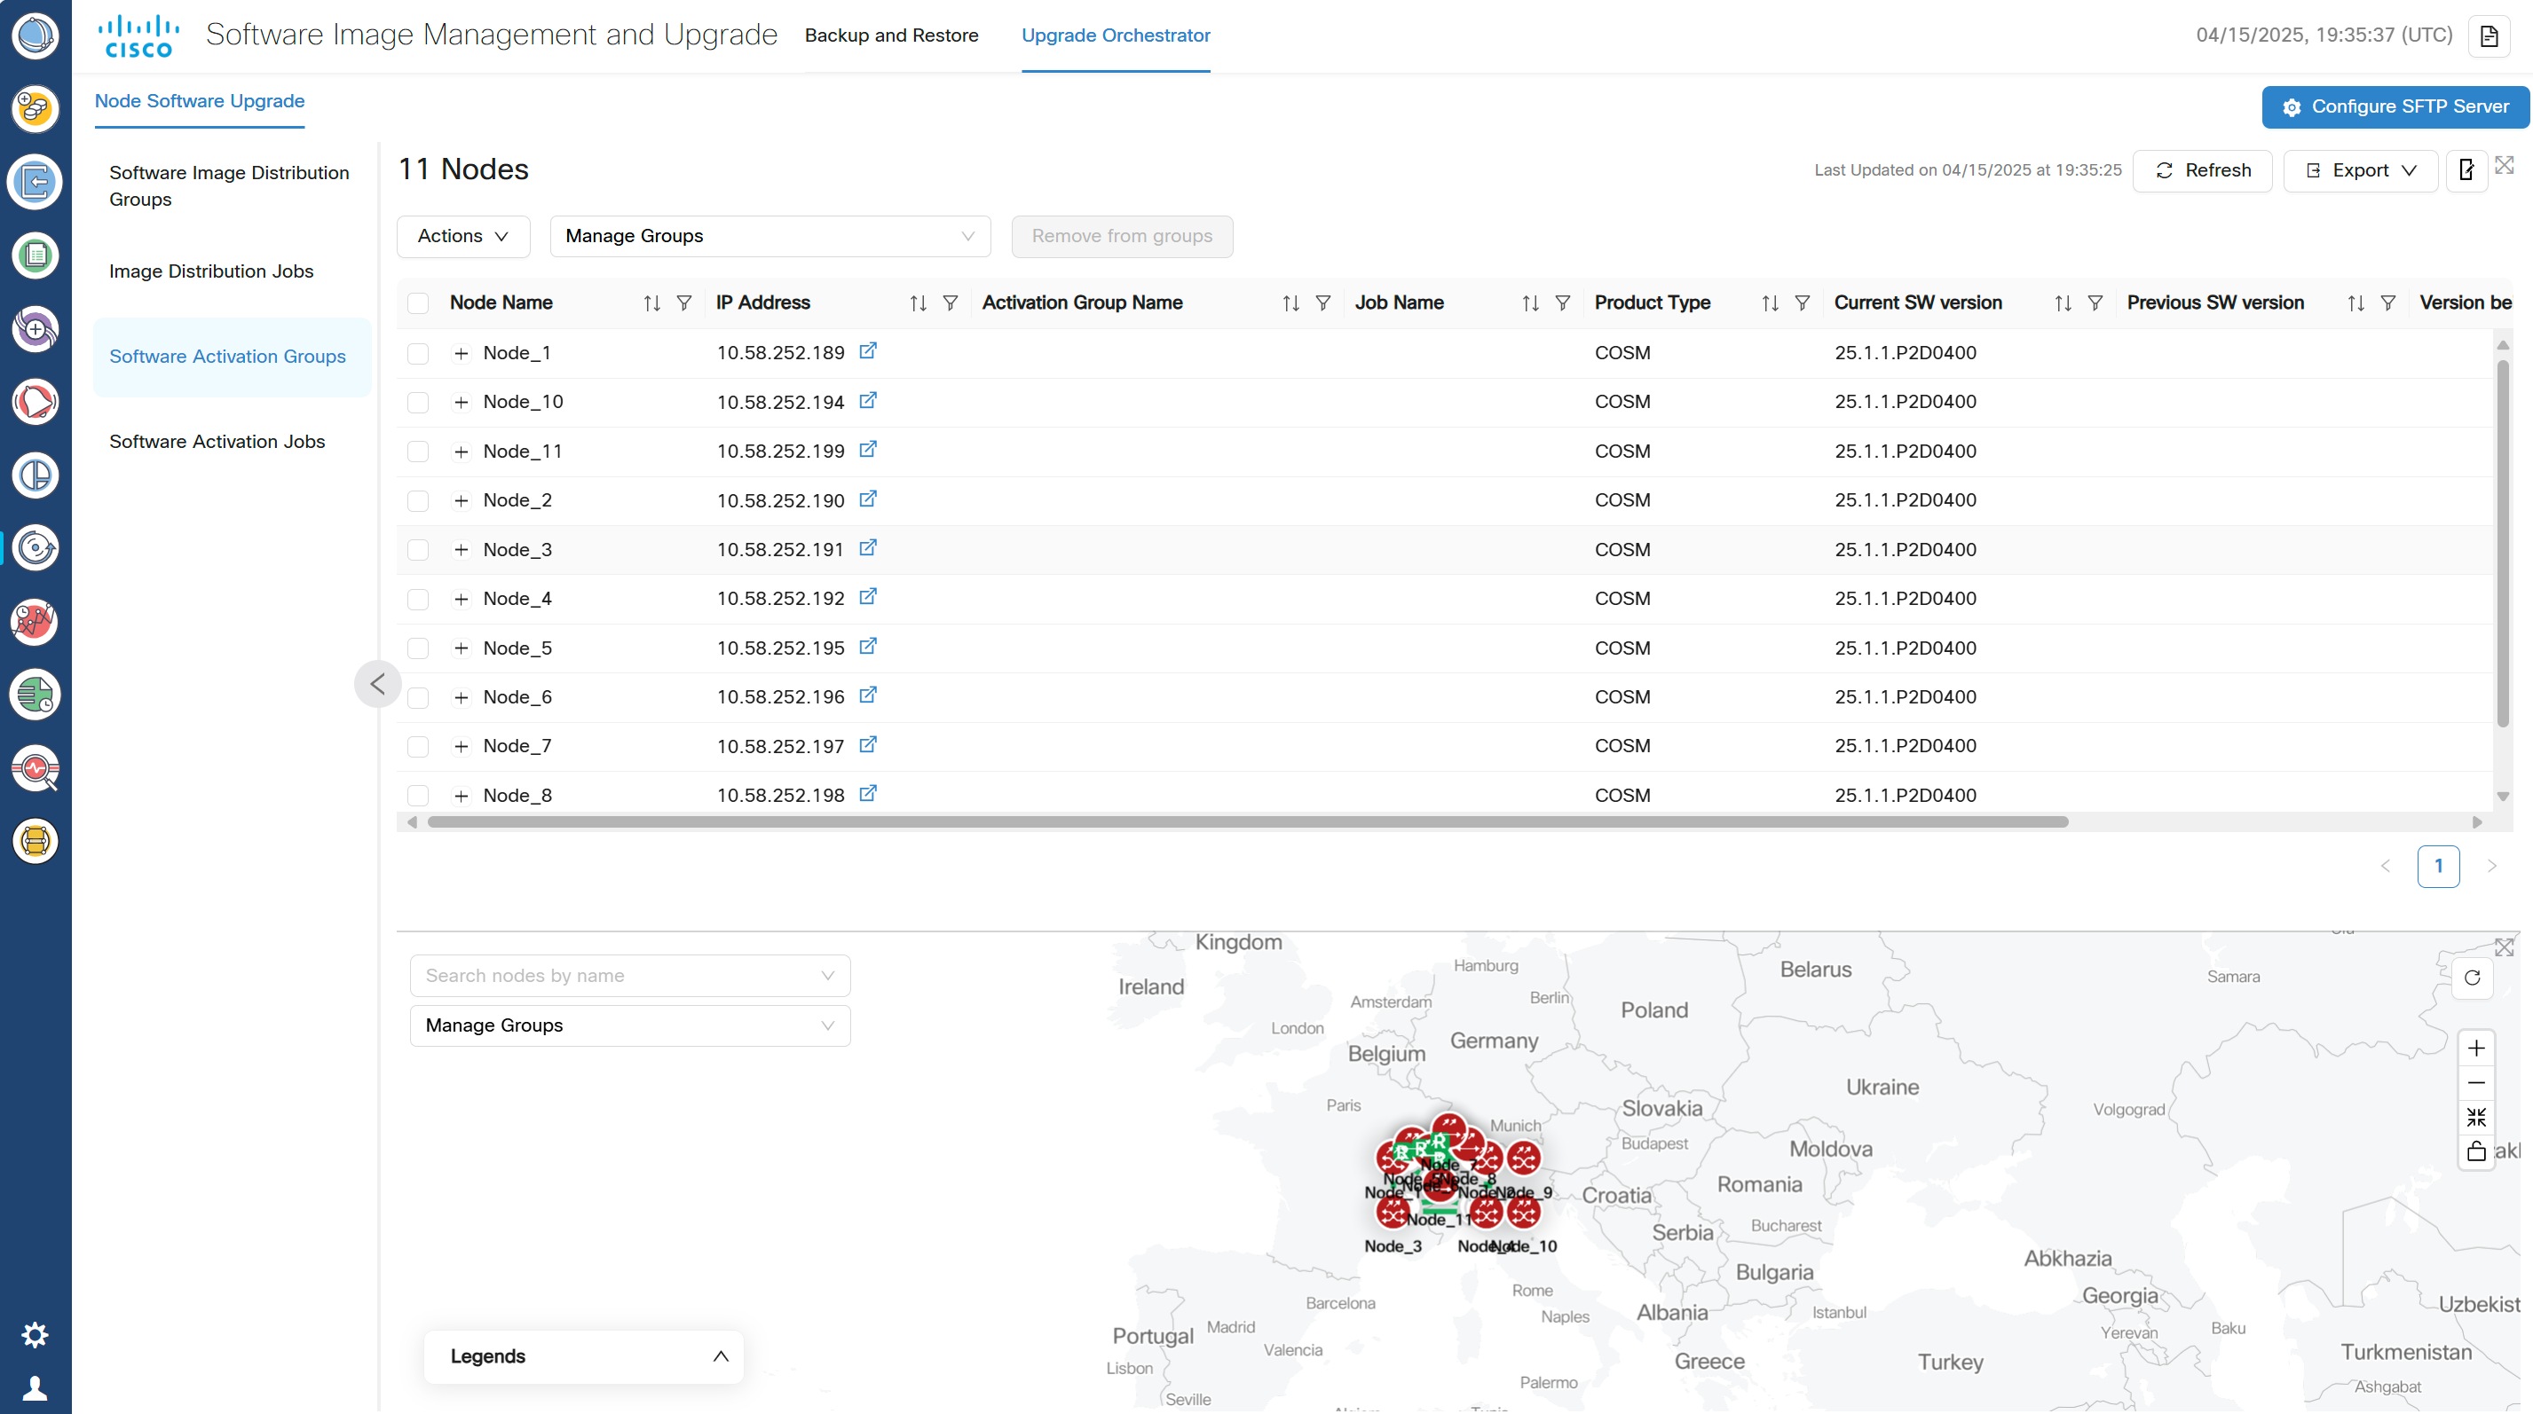2533x1414 pixels.
Task: Collapse the left navigation panel
Action: tap(377, 683)
